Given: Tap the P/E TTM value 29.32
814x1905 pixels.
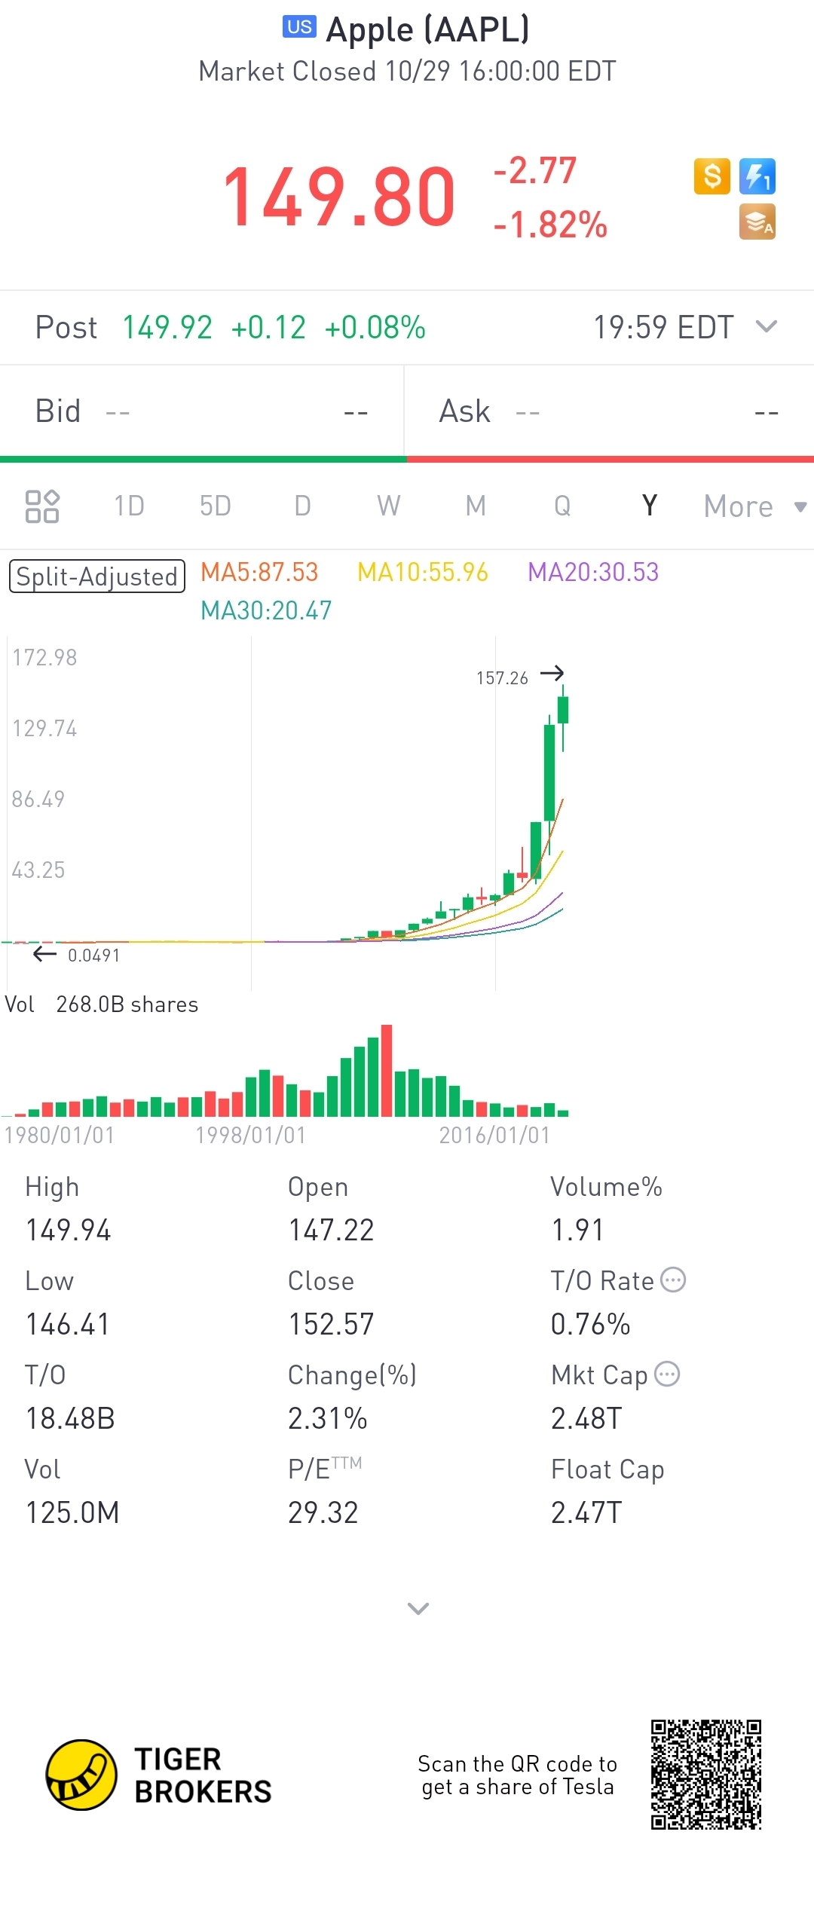Looking at the screenshot, I should pyautogui.click(x=323, y=1513).
